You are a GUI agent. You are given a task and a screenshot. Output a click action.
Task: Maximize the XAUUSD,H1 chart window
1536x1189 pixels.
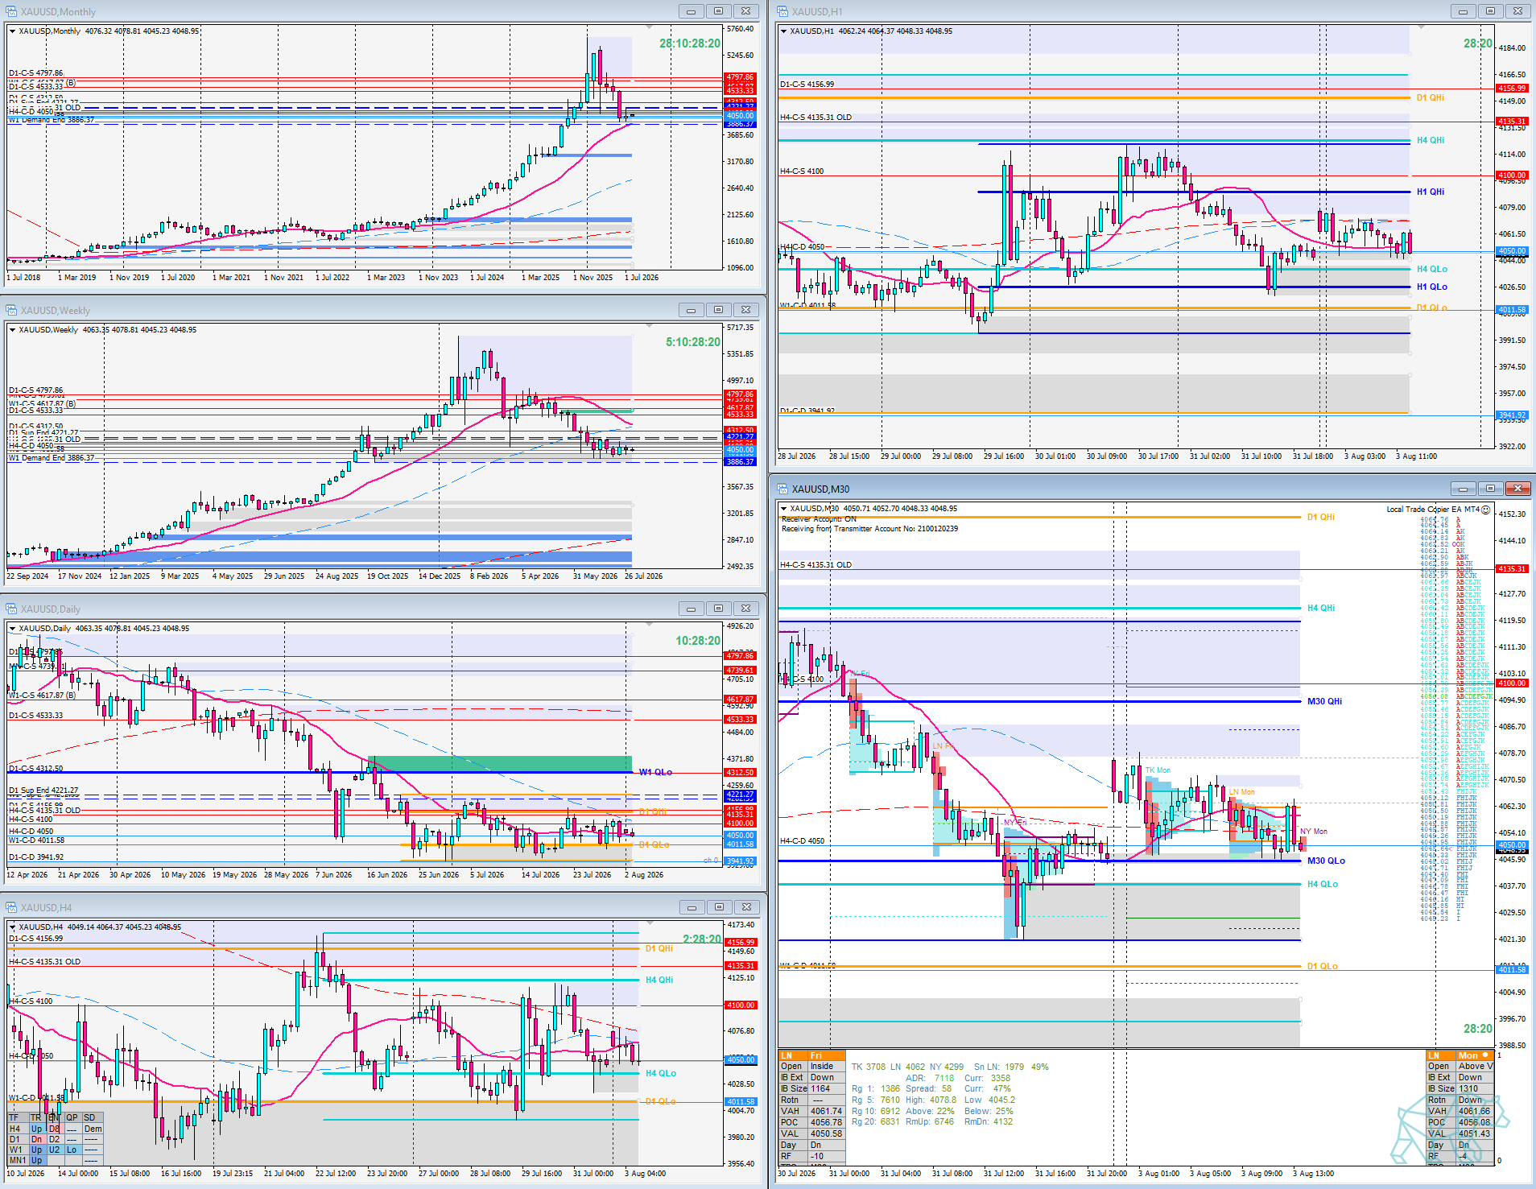(1490, 11)
